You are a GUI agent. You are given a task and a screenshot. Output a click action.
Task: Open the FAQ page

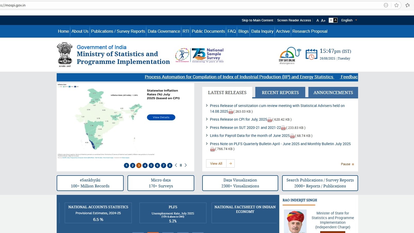point(232,31)
